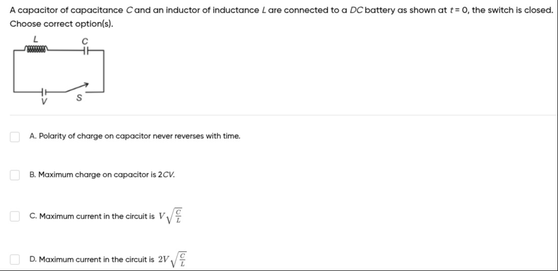Click the V√(C/L) formula in option C
This screenshot has width=558, height=271.
point(171,216)
